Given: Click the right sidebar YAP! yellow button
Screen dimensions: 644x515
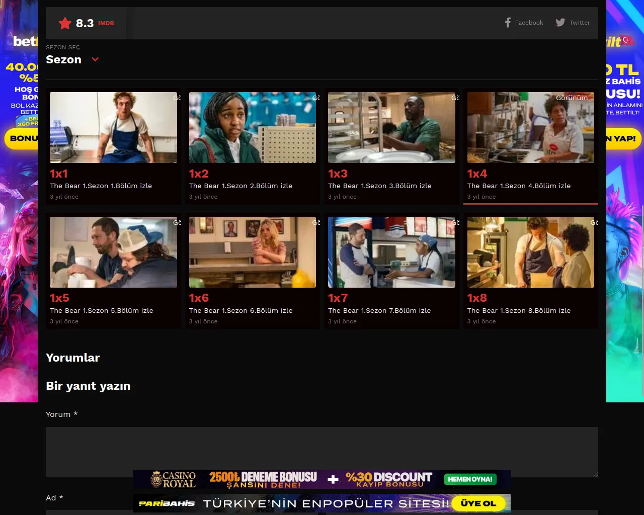Looking at the screenshot, I should [624, 138].
